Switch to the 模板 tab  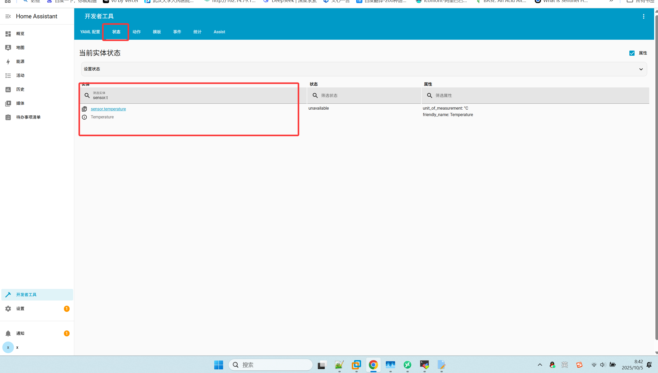(157, 32)
